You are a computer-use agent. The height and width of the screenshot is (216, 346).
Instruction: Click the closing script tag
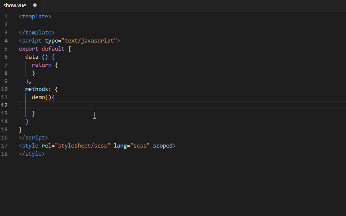tap(33, 138)
